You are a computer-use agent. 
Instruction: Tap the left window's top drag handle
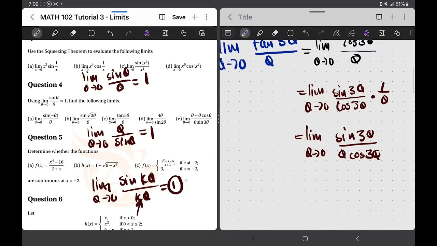tap(119, 12)
